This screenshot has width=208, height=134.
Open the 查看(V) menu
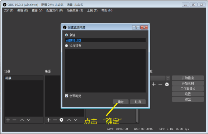[37, 10]
